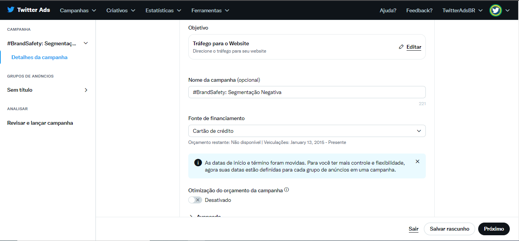Image resolution: width=519 pixels, height=241 pixels.
Task: Click the info icon beside budget optimization
Action: coord(286,190)
